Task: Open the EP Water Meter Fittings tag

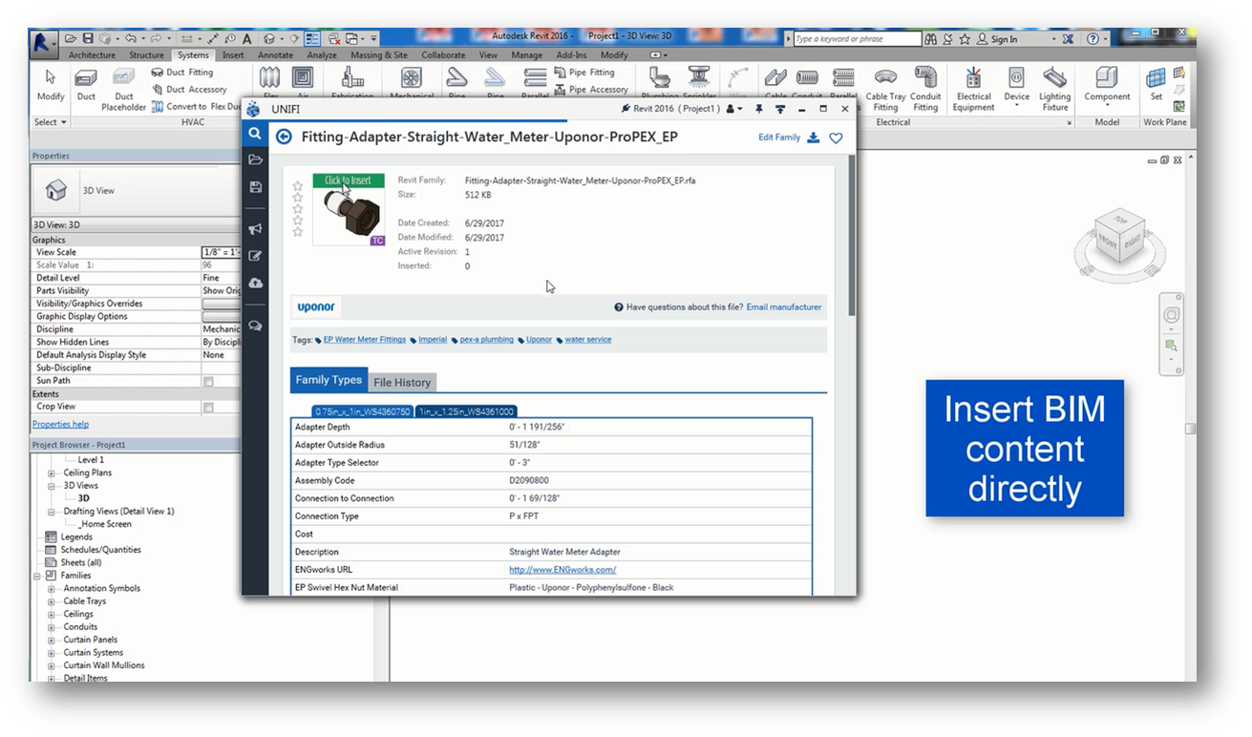Action: (364, 340)
